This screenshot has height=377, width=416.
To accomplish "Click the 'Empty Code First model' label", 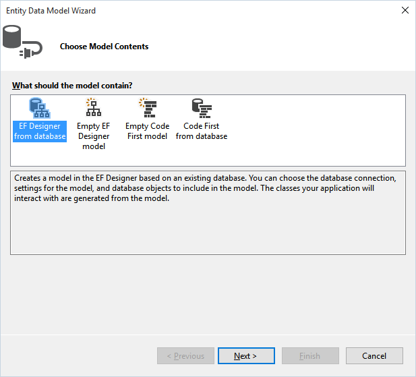I will tap(148, 131).
